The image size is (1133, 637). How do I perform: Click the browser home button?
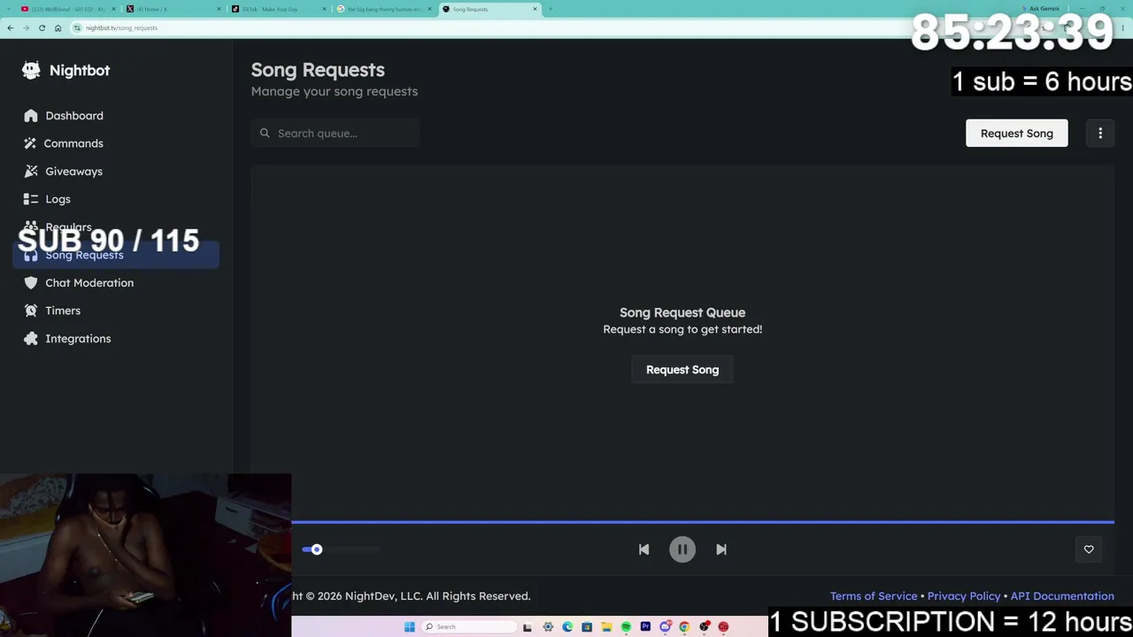(x=58, y=27)
